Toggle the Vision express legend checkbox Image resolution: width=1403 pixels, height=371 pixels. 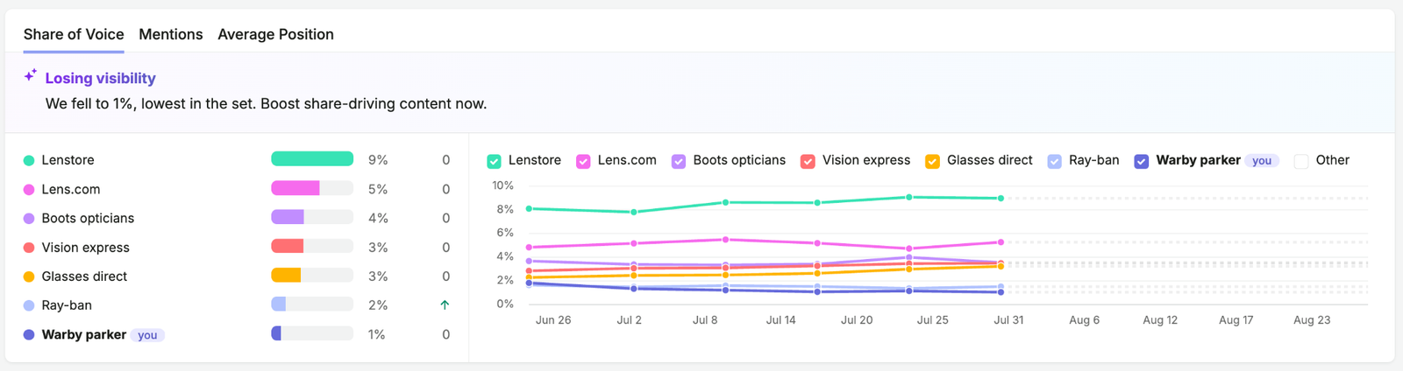(808, 161)
